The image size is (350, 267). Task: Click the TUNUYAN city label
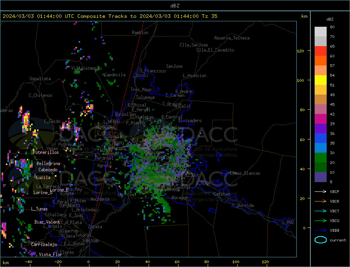coord(90,241)
